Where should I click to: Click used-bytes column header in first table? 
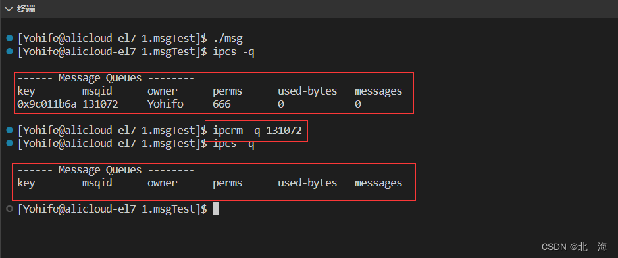point(307,91)
